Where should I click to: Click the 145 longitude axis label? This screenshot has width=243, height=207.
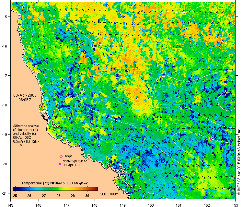tap(11, 205)
